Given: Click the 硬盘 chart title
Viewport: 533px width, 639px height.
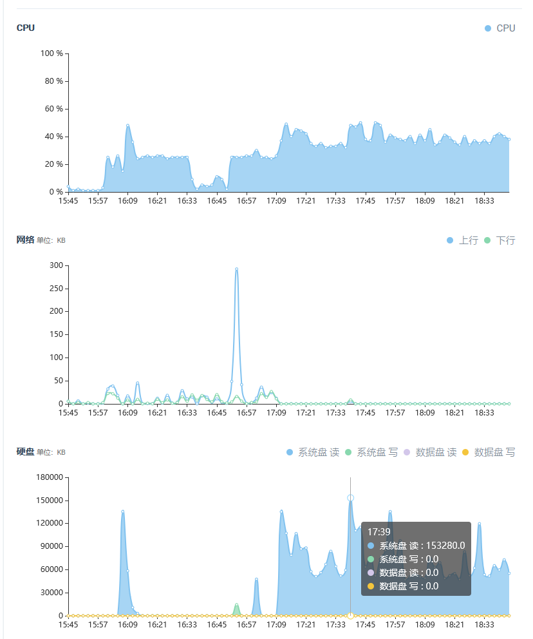Looking at the screenshot, I should click(25, 452).
